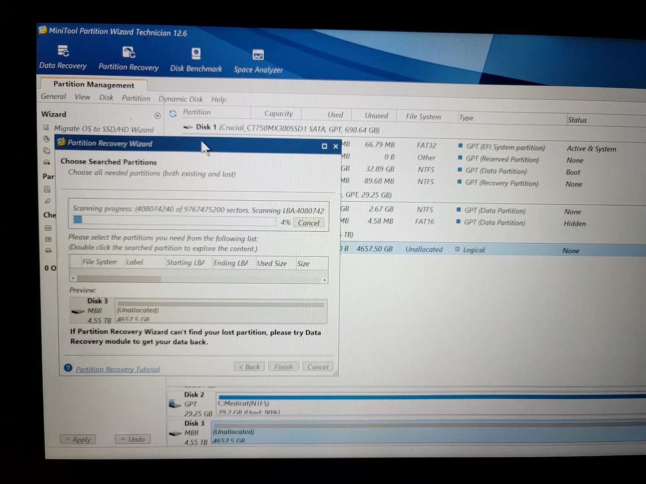The height and width of the screenshot is (484, 646).
Task: Select the Disk 1 Crucial SSD header row
Action: point(288,129)
